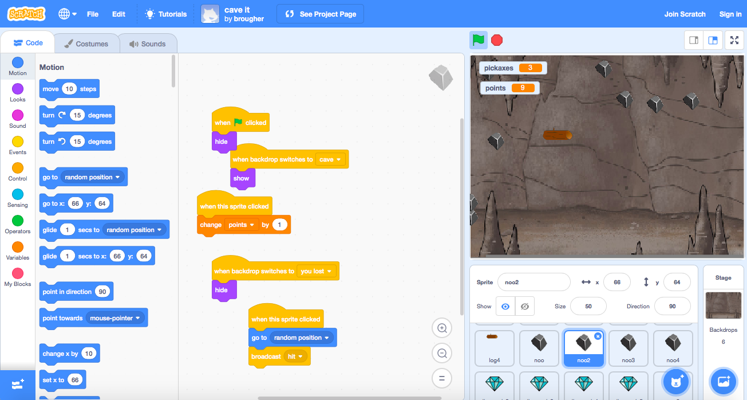Enter full screen stage mode
The image size is (747, 400).
734,40
